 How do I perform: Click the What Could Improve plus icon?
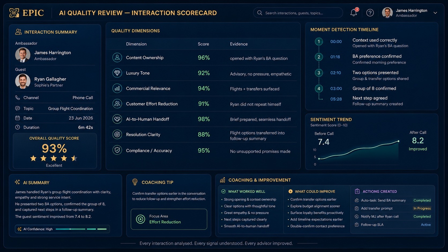290,191
